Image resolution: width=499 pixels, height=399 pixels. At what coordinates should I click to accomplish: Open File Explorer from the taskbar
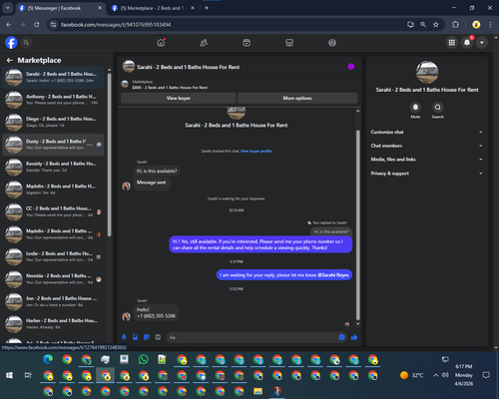coord(257,391)
